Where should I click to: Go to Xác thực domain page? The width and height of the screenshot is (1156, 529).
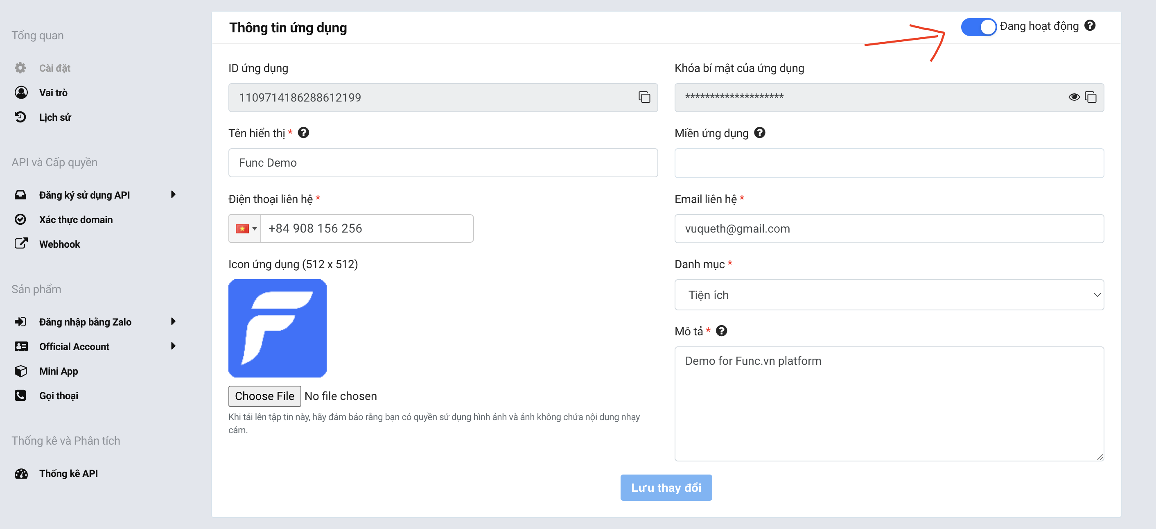tap(75, 219)
